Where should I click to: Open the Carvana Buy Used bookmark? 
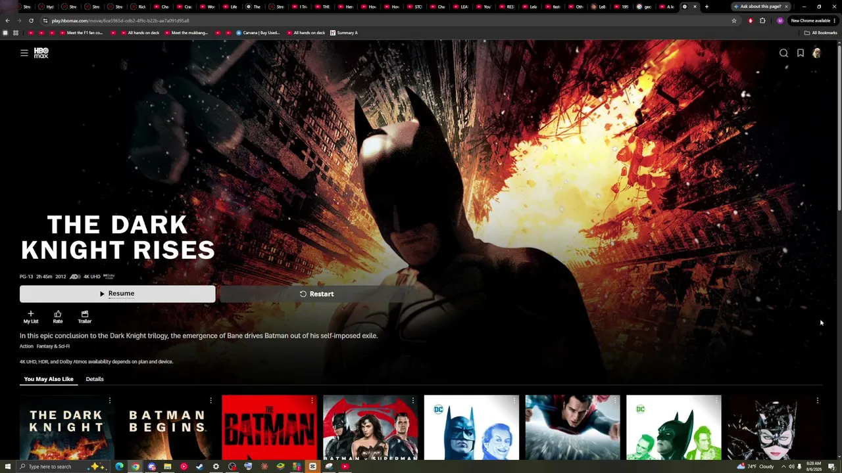pos(259,33)
